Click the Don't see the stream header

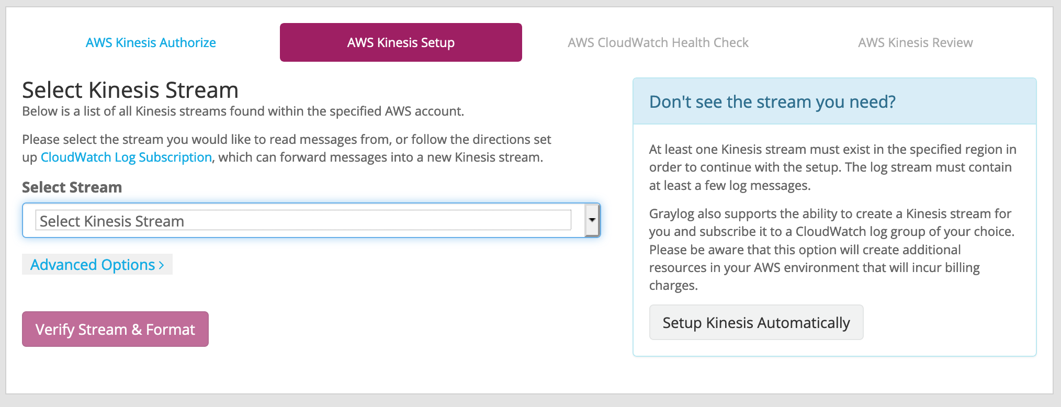point(772,102)
